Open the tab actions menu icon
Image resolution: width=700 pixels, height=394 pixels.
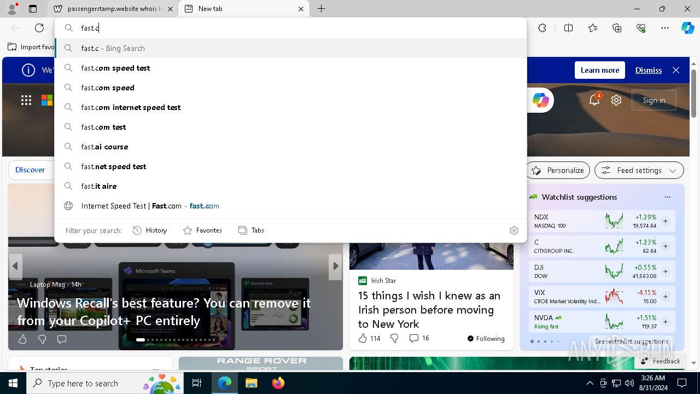point(33,9)
